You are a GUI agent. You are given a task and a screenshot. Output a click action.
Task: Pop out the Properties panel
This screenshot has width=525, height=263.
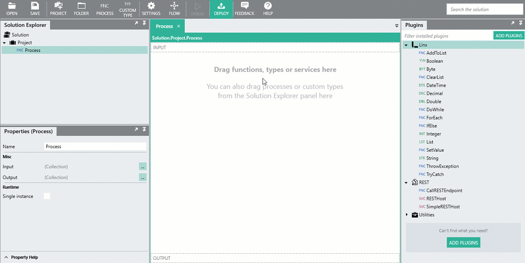(x=136, y=129)
